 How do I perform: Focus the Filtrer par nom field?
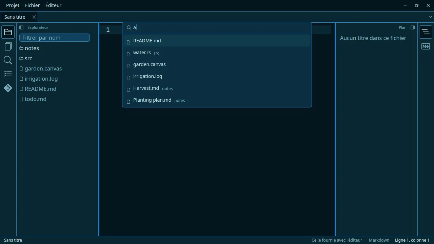pos(55,38)
